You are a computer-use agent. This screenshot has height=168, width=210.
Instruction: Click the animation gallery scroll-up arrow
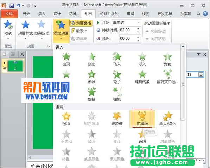[x=183, y=46]
